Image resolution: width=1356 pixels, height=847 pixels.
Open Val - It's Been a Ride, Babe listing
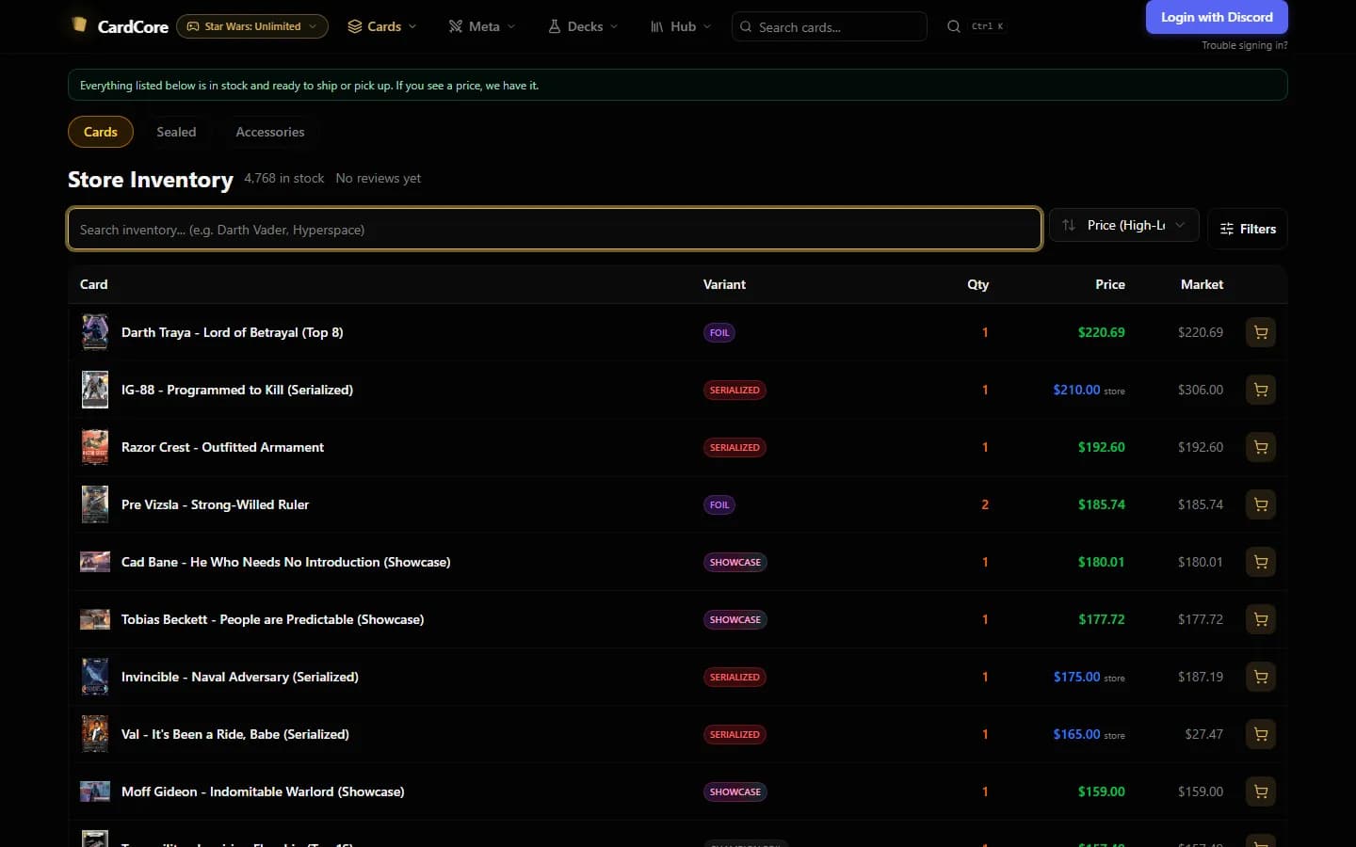coord(235,734)
